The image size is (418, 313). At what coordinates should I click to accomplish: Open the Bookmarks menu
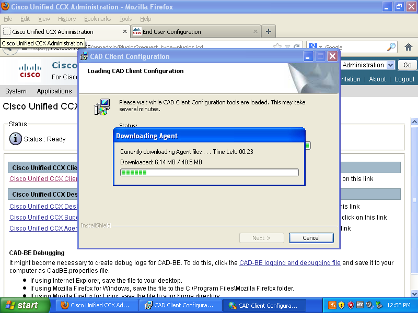pos(98,19)
